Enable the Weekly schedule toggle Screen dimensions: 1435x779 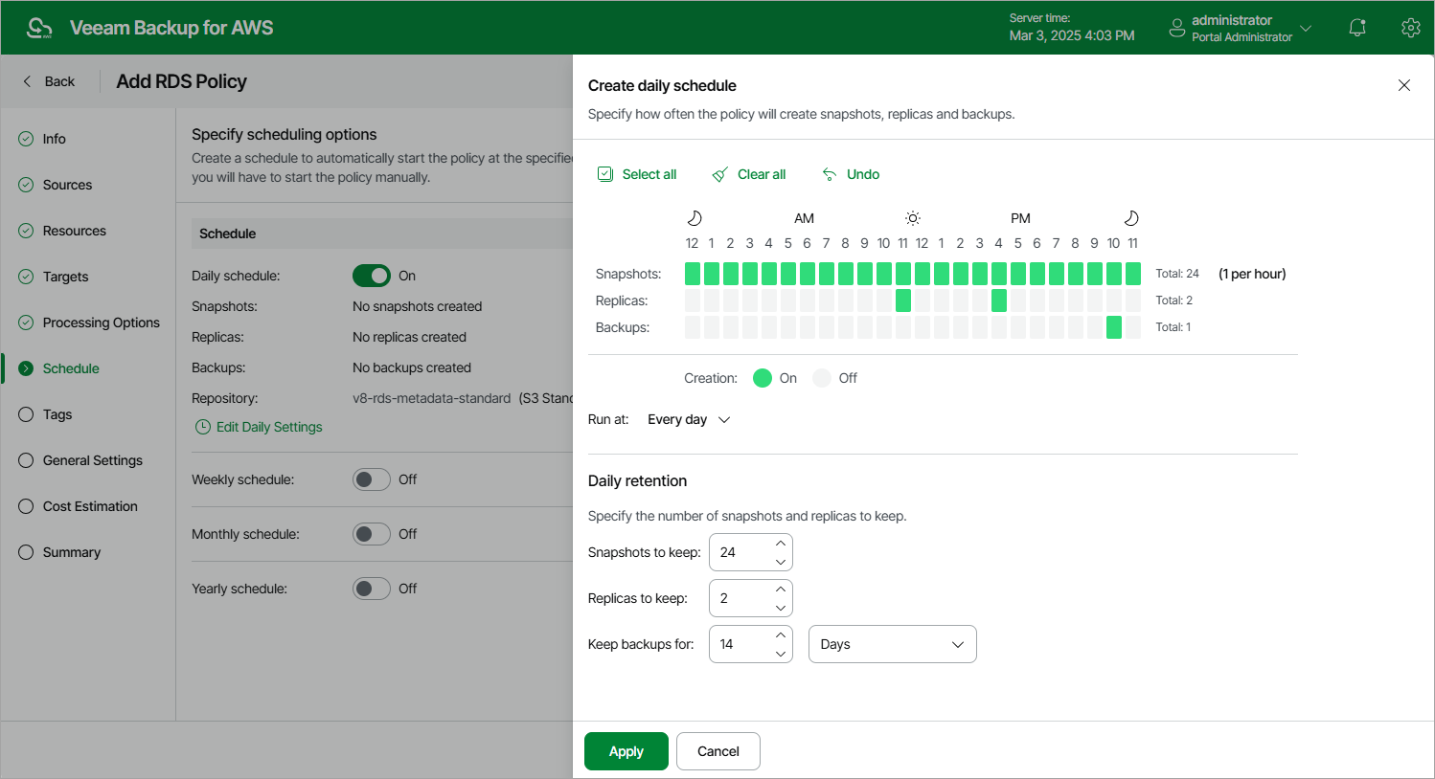(x=371, y=479)
